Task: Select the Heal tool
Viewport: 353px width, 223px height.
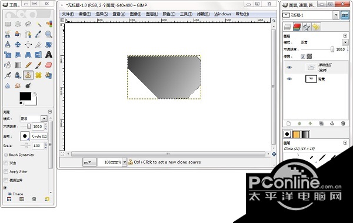Action: pos(38,75)
